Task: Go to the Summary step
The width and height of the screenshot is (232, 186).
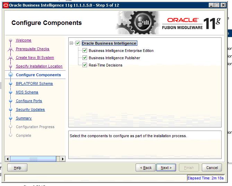Action: (x=24, y=118)
